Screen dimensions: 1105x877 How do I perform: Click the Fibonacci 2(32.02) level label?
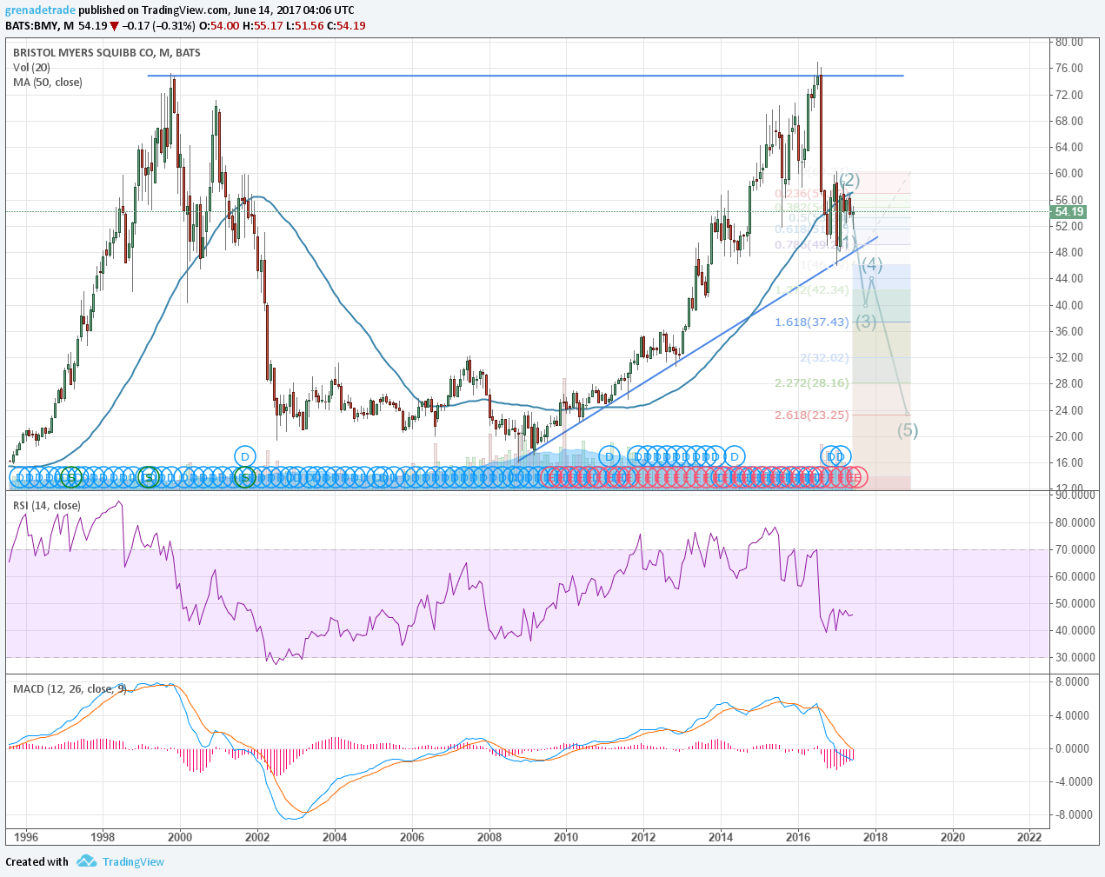824,358
